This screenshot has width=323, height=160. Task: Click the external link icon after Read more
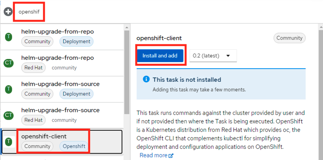(171, 155)
